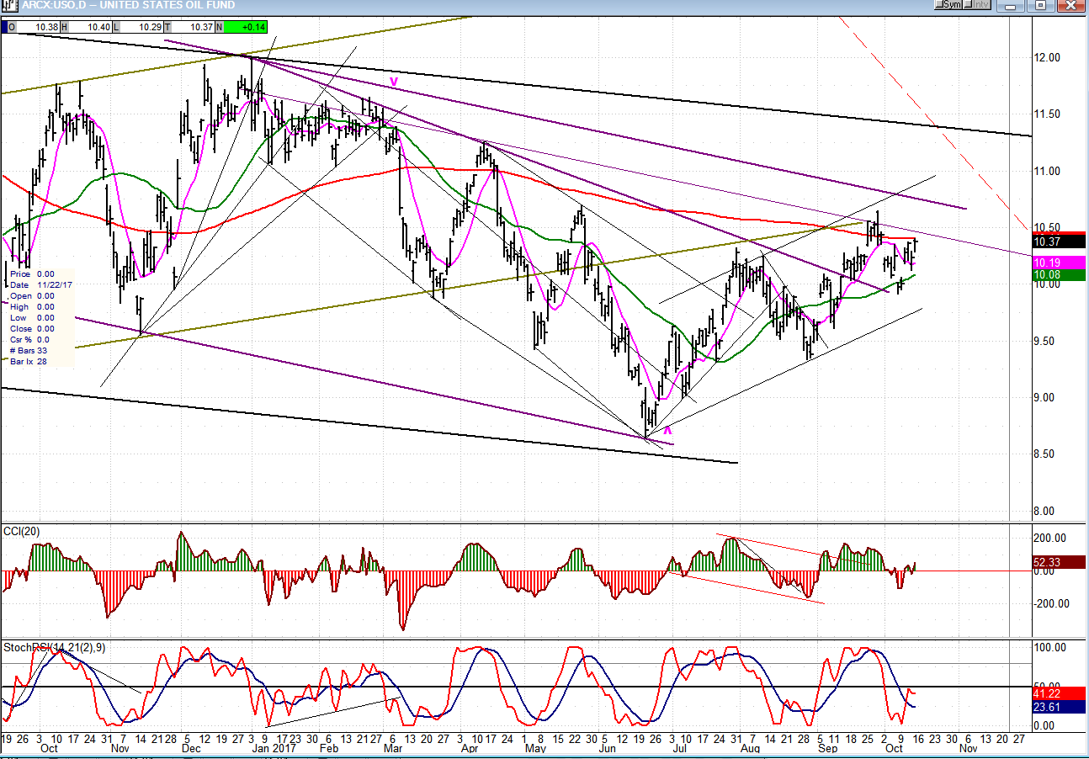Click the Low quote field showing 10.29

click(x=139, y=27)
